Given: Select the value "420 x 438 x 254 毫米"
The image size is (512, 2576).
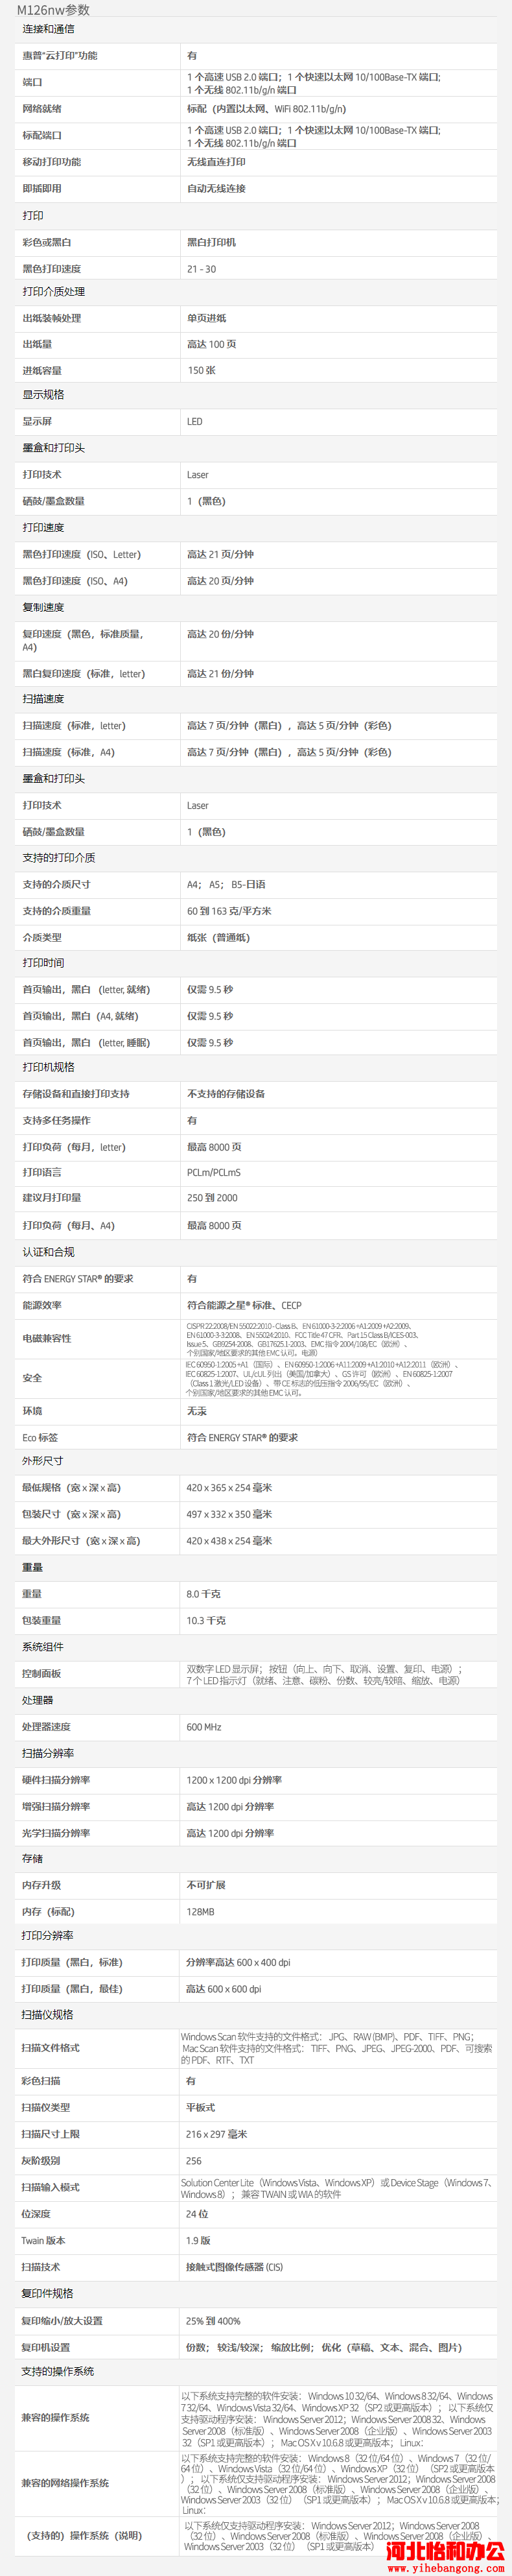Looking at the screenshot, I should [229, 1541].
